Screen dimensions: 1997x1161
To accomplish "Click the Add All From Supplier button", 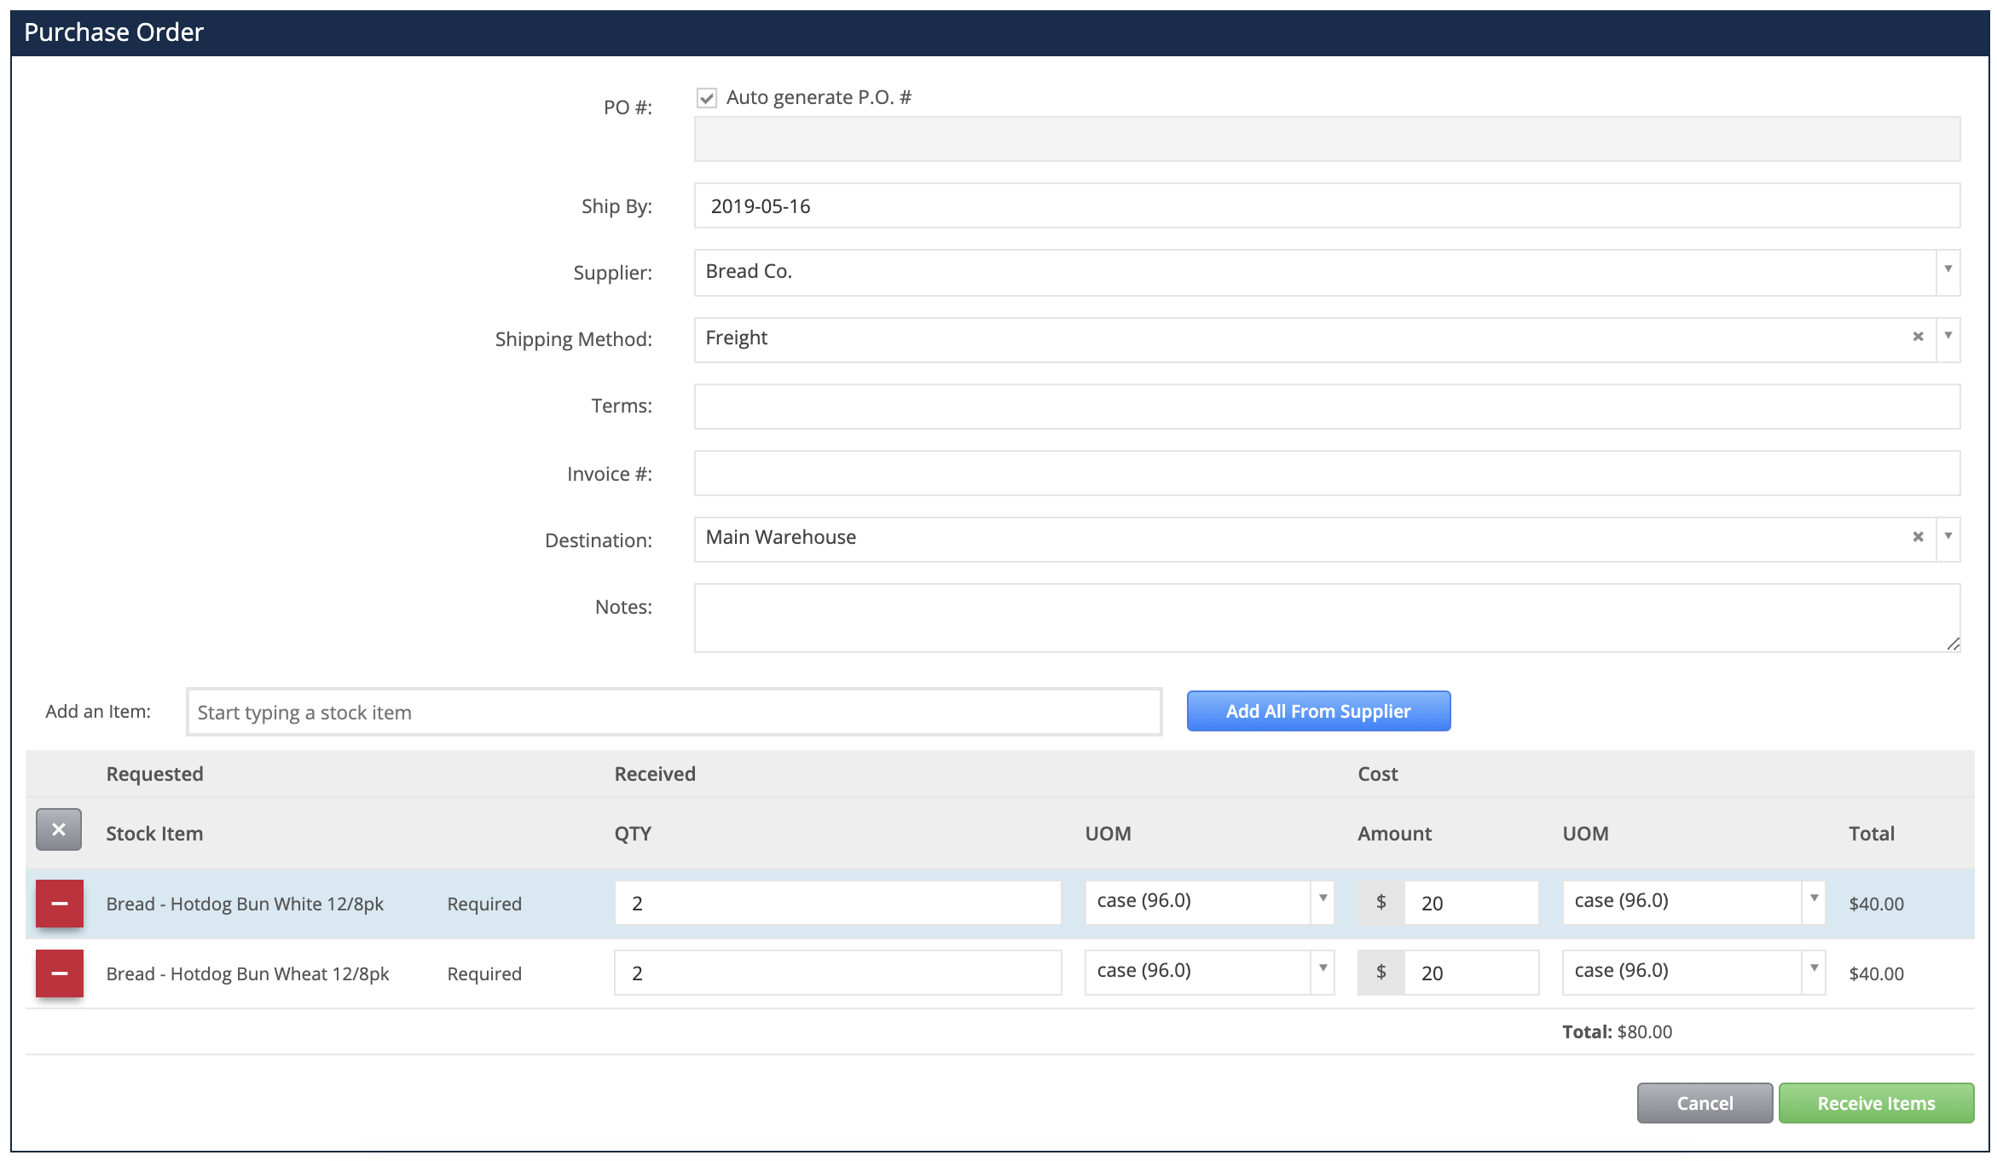I will [x=1317, y=710].
